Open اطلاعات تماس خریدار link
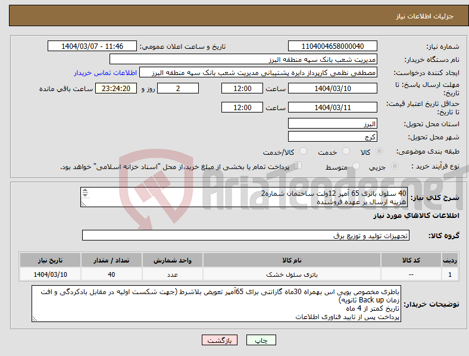The image size is (469, 356). coord(105,73)
